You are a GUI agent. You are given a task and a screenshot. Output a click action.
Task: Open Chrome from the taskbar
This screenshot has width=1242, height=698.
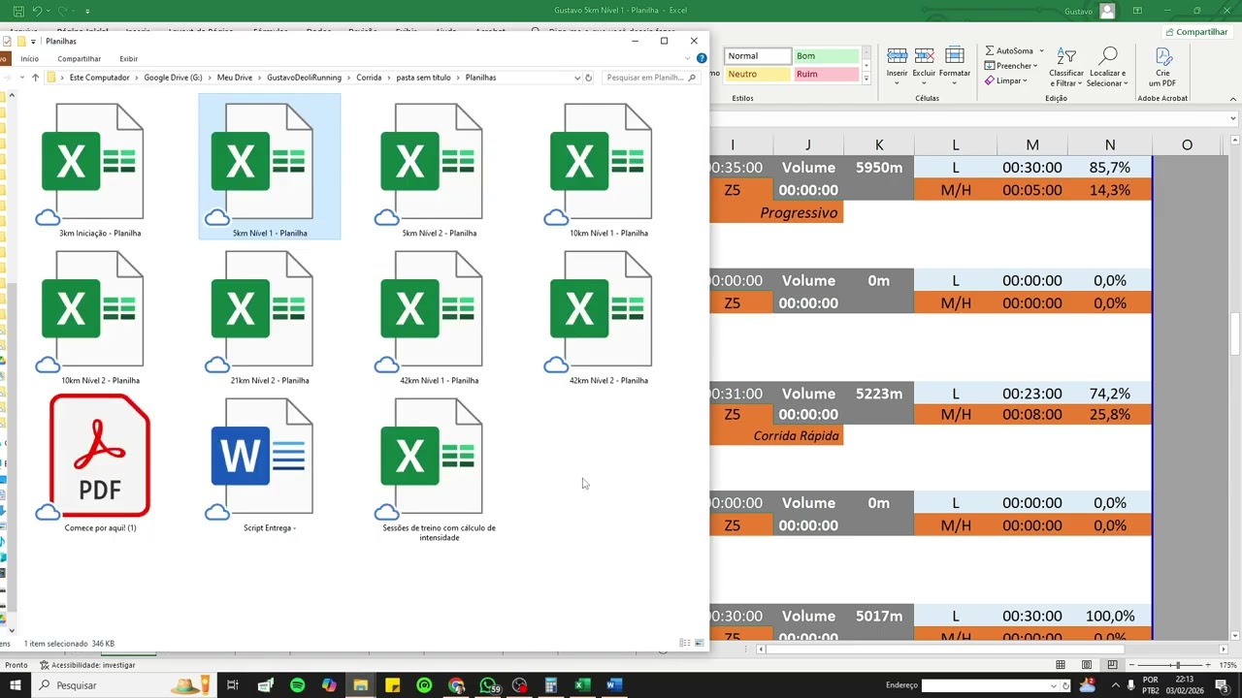tap(456, 685)
